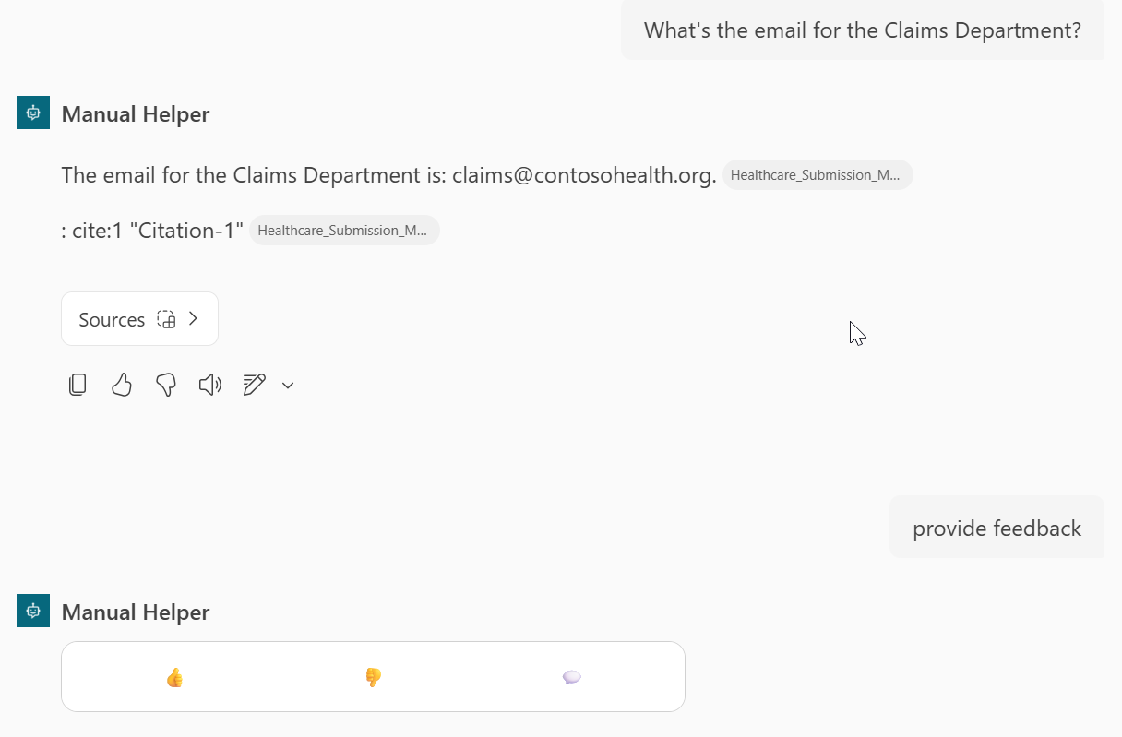
Task: Expand Sources with the chevron arrow
Action: click(x=194, y=319)
